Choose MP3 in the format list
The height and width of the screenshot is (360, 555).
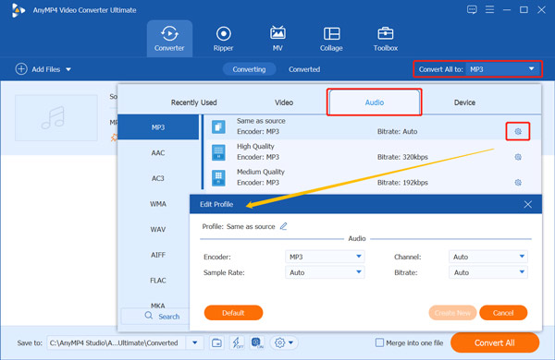[x=158, y=127]
